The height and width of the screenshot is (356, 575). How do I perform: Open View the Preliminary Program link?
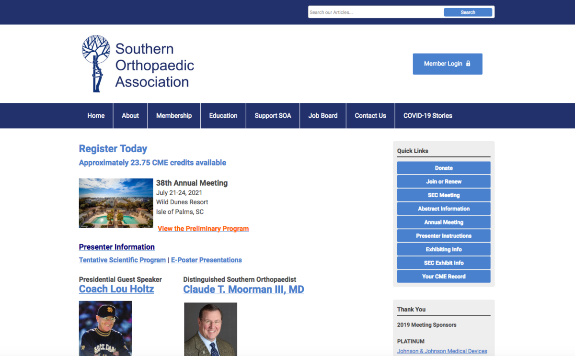tap(203, 228)
